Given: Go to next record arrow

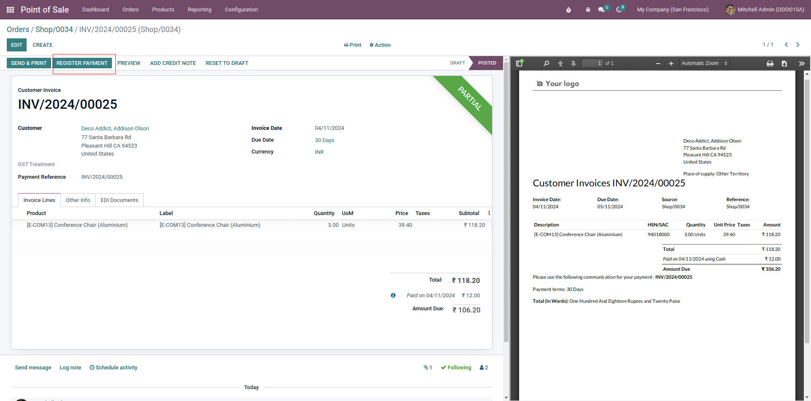Looking at the screenshot, I should [798, 45].
